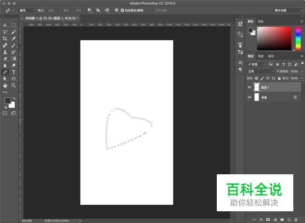The width and height of the screenshot is (305, 223).
Task: Select the Crop tool
Action: 5,39
